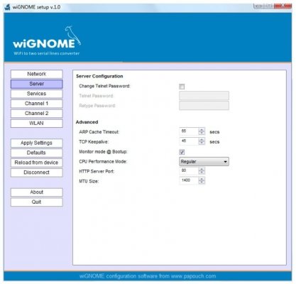Click the Quit button
The image size is (296, 284).
(37, 202)
